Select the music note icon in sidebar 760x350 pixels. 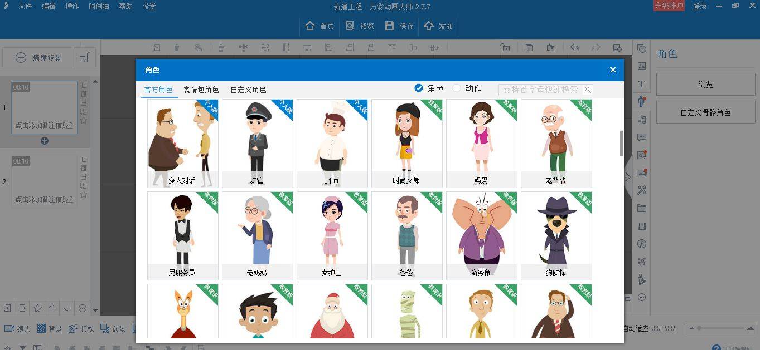pyautogui.click(x=642, y=119)
